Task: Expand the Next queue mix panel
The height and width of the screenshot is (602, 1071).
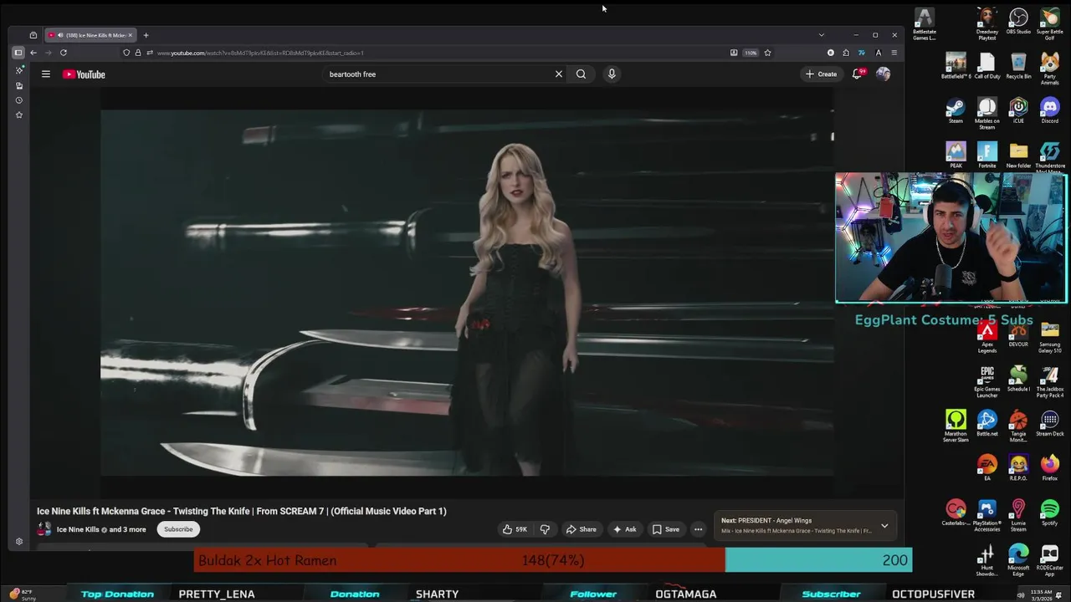Action: [884, 526]
